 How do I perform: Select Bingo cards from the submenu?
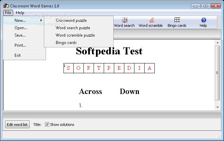coord(79,43)
